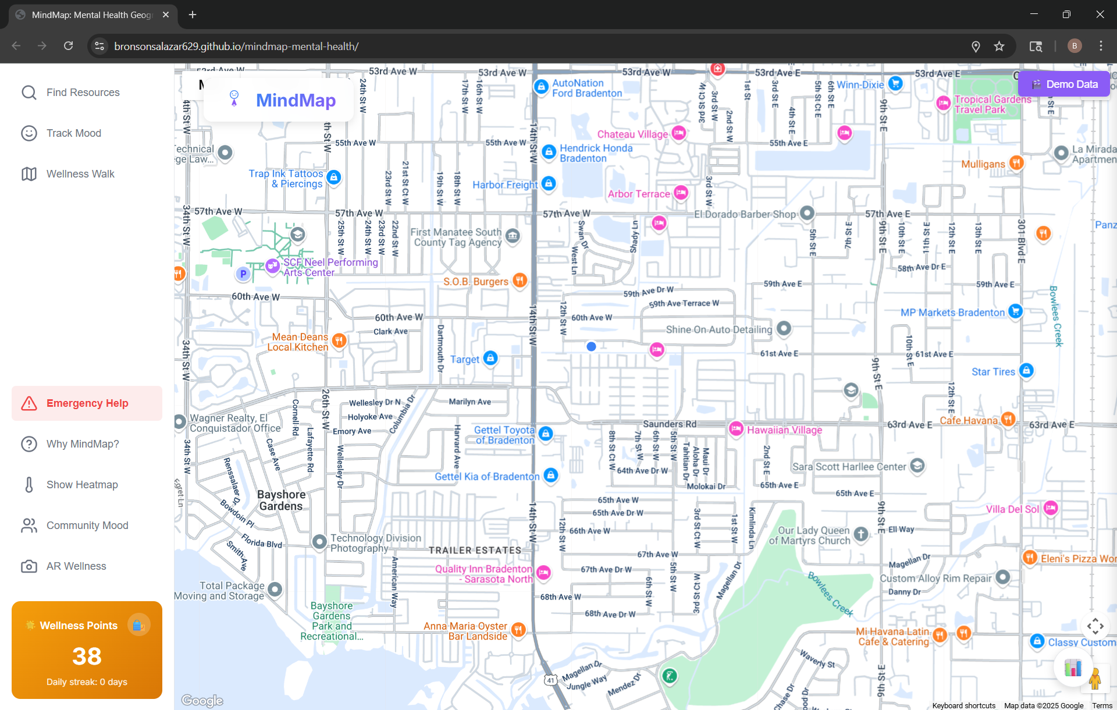The height and width of the screenshot is (710, 1117).
Task: Bookmark this page with star icon
Action: click(x=999, y=46)
